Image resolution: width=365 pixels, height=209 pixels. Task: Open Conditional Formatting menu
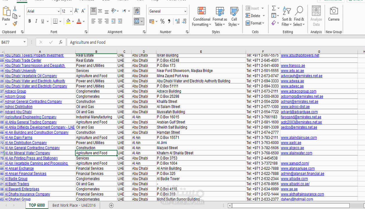pyautogui.click(x=201, y=16)
